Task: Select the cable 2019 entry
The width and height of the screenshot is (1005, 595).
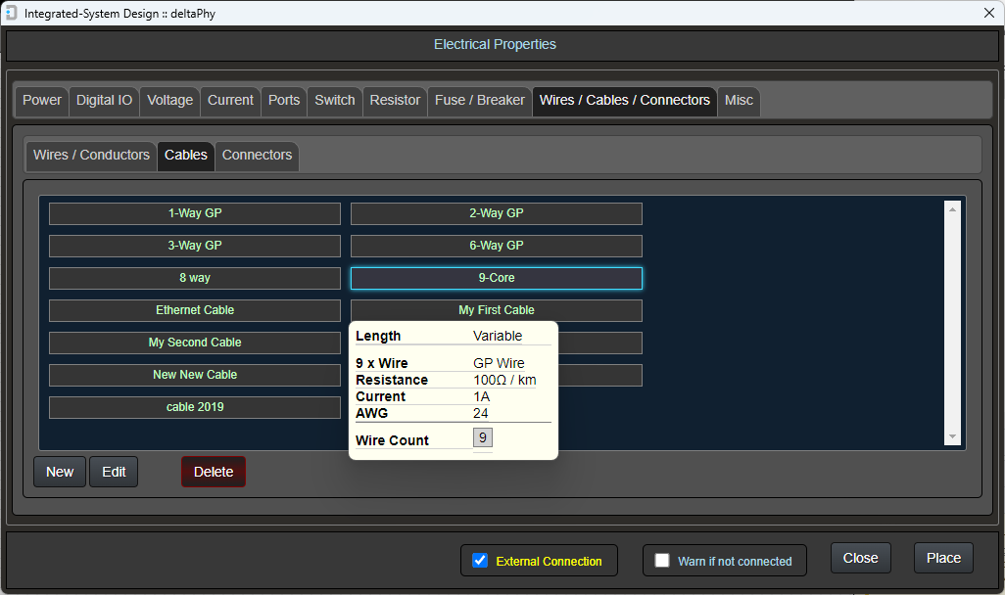Action: point(195,407)
